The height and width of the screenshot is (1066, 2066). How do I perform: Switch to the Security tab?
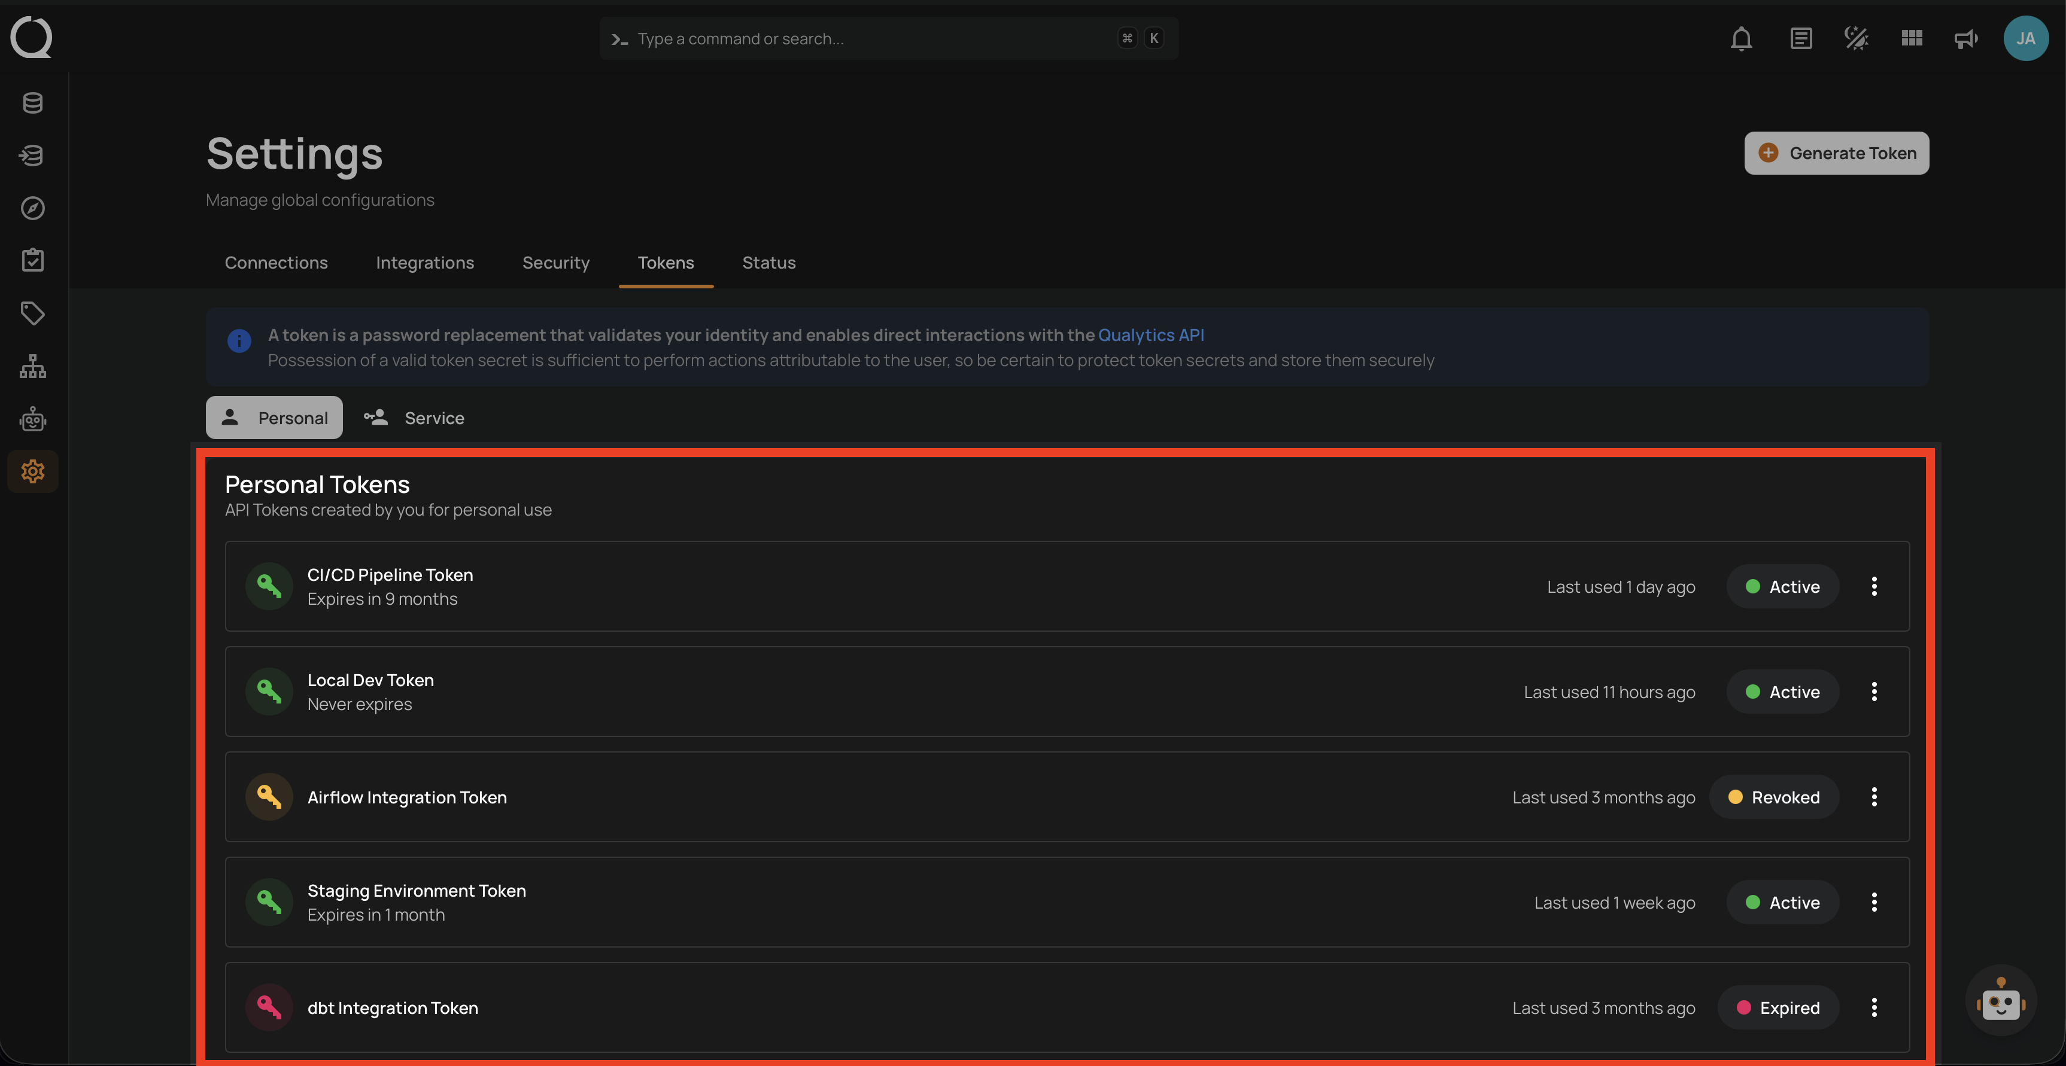pos(556,263)
